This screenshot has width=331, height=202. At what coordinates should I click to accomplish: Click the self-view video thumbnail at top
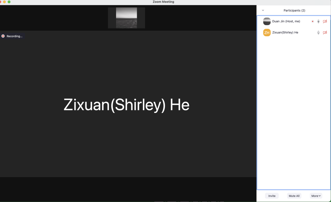[126, 18]
